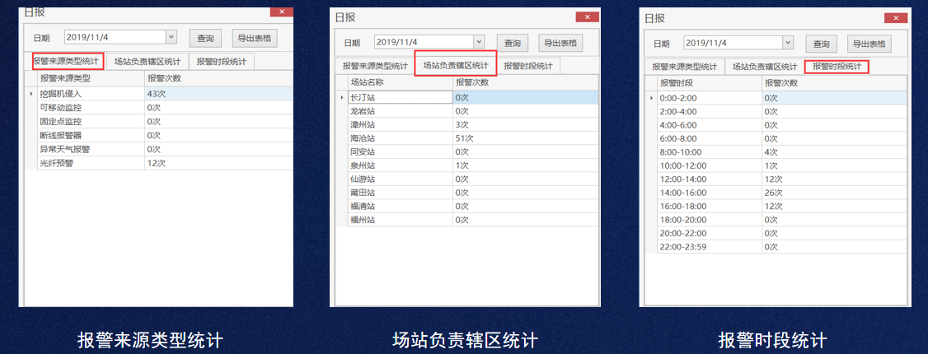Click the row arrow indicator beside 长汀站
Viewport: 928px width, 354px height.
(341, 97)
